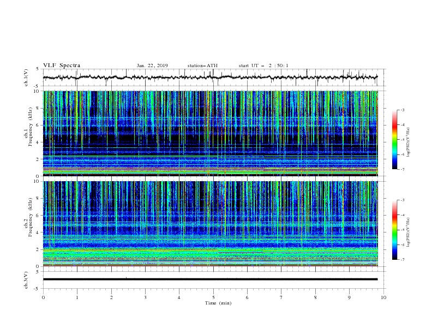Click time axis tick label "7"
This screenshot has width=432, height=334.
coord(281,297)
